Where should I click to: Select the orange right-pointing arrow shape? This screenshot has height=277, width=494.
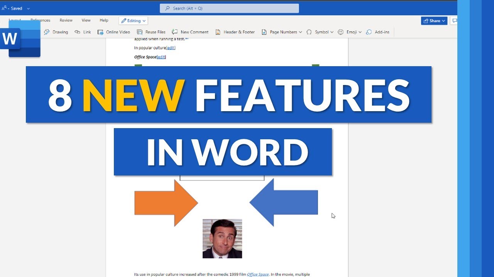point(166,203)
